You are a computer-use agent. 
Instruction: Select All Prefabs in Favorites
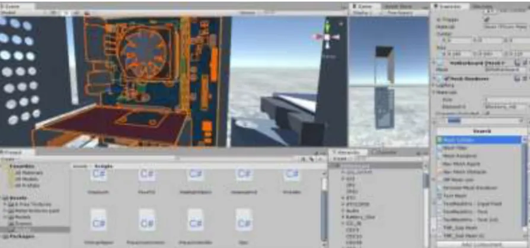pos(27,186)
